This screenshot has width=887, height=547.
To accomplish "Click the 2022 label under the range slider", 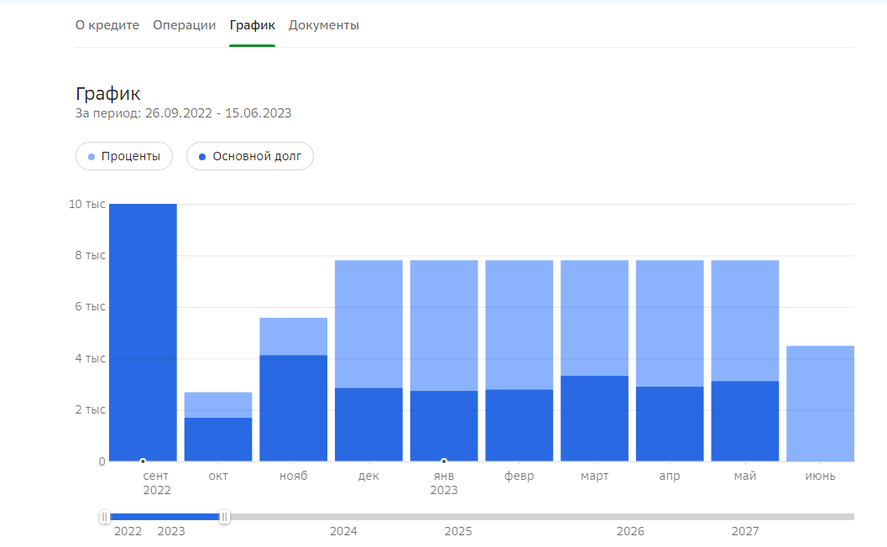I will point(128,531).
